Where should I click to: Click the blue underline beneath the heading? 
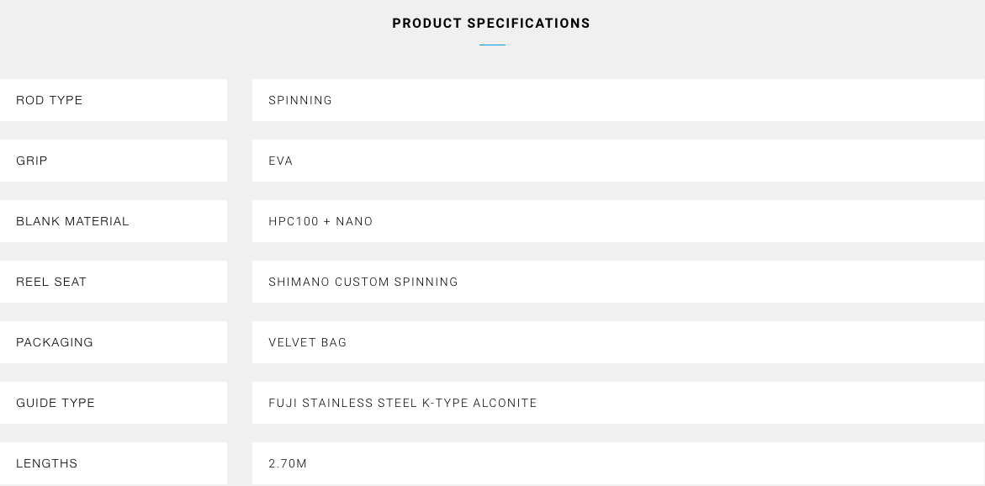pos(493,45)
